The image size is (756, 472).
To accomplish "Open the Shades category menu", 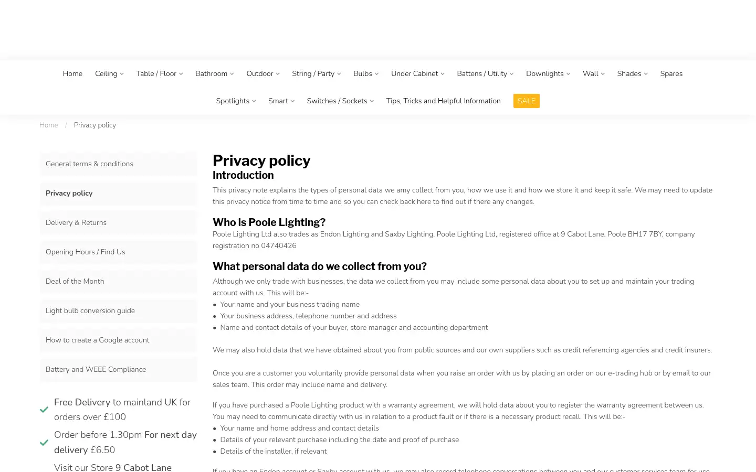I will click(632, 73).
